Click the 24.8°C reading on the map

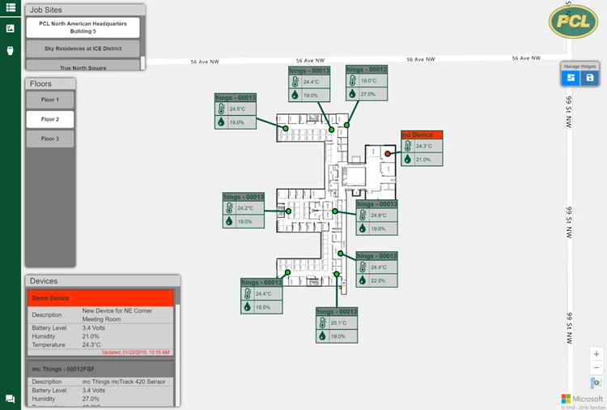tap(379, 215)
